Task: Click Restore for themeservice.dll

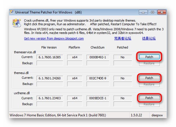Action: point(149,63)
